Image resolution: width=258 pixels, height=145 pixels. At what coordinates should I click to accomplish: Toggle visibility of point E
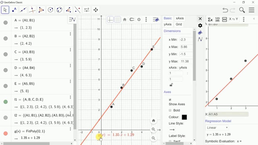click(x=6, y=86)
